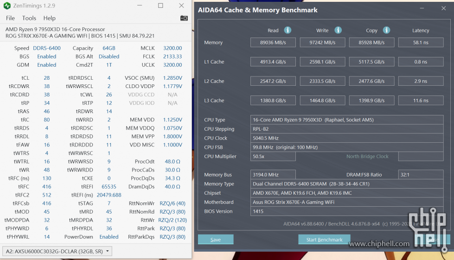Image resolution: width=454 pixels, height=260 pixels.
Task: Click the Save button in AIDA64
Action: (x=216, y=240)
